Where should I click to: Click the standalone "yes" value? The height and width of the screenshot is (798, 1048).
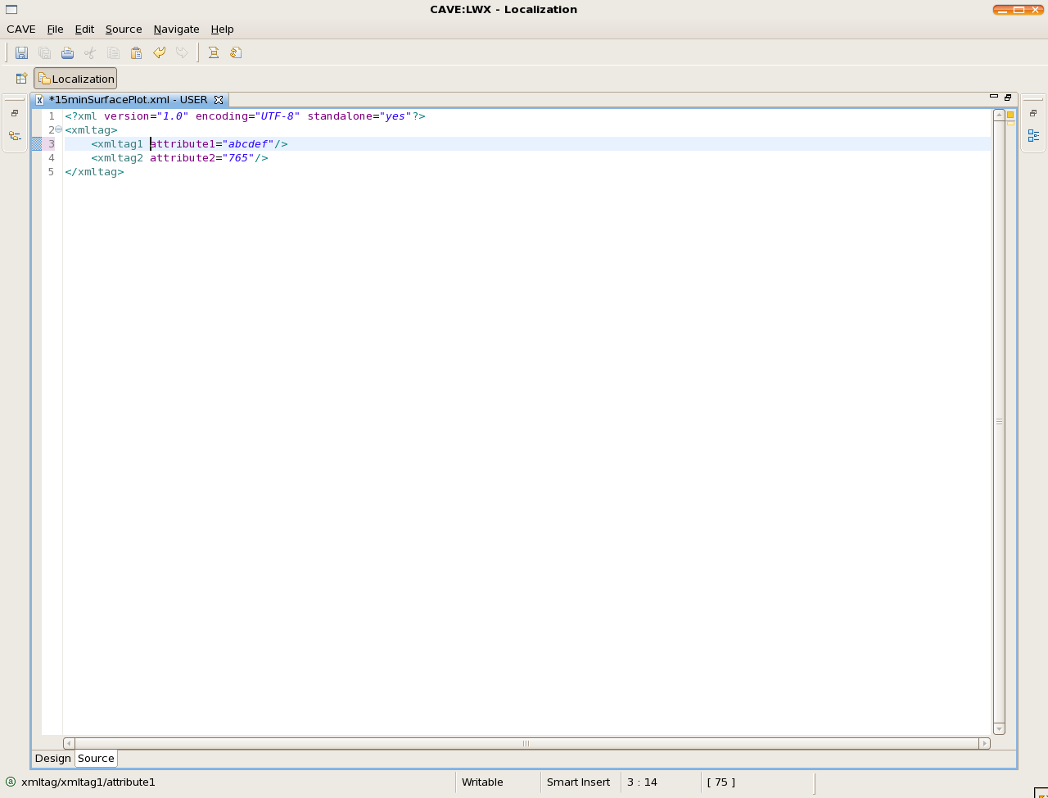coord(395,116)
